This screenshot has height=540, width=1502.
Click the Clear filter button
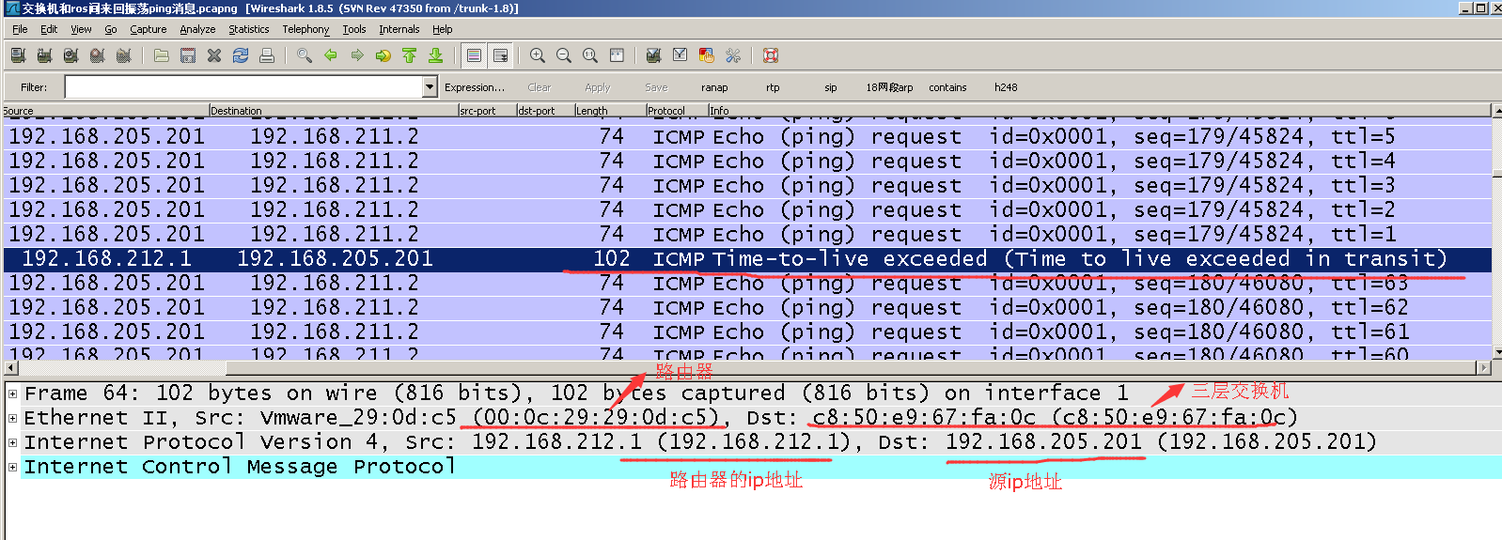pos(539,87)
